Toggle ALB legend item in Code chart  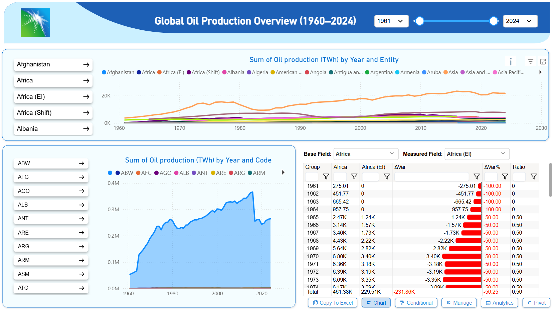click(x=181, y=173)
